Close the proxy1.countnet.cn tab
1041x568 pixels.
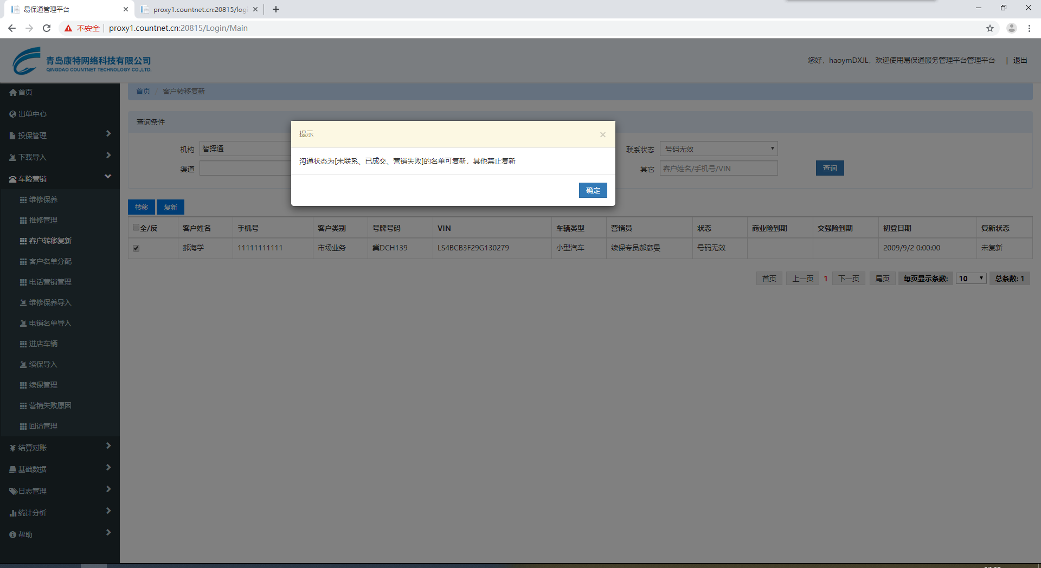pos(255,9)
